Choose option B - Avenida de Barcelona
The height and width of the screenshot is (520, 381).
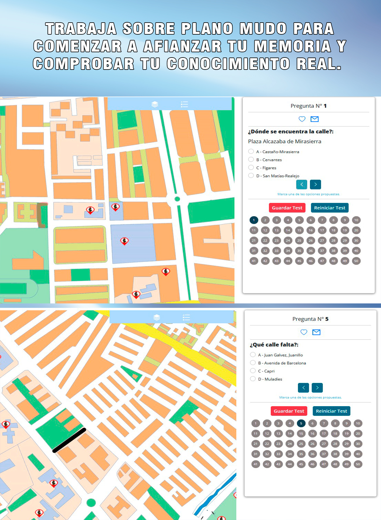pyautogui.click(x=253, y=363)
